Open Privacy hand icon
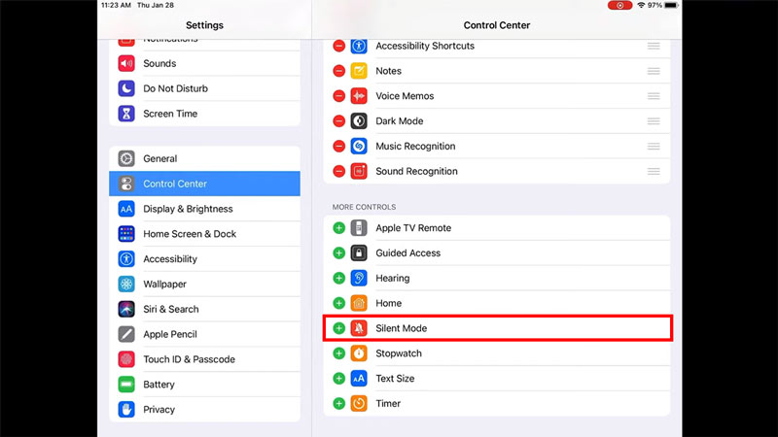Screen dimensions: 778x437 click(x=126, y=409)
